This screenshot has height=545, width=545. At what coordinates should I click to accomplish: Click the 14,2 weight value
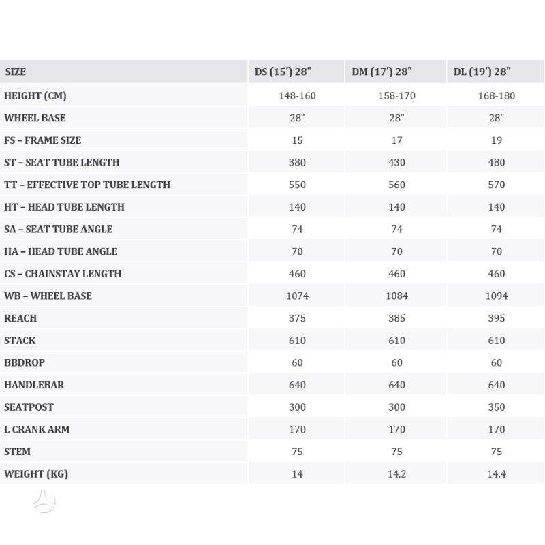click(x=396, y=474)
